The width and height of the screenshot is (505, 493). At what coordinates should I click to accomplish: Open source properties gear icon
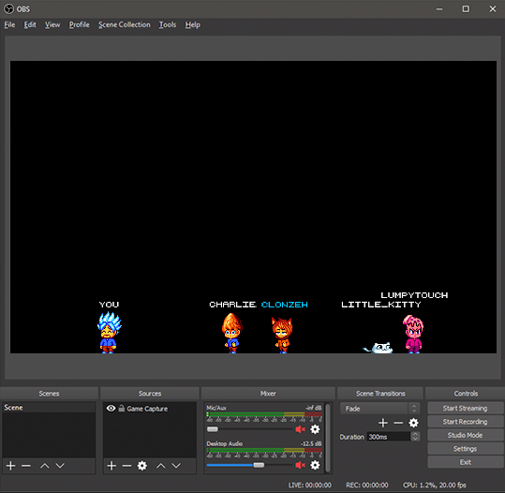click(142, 466)
